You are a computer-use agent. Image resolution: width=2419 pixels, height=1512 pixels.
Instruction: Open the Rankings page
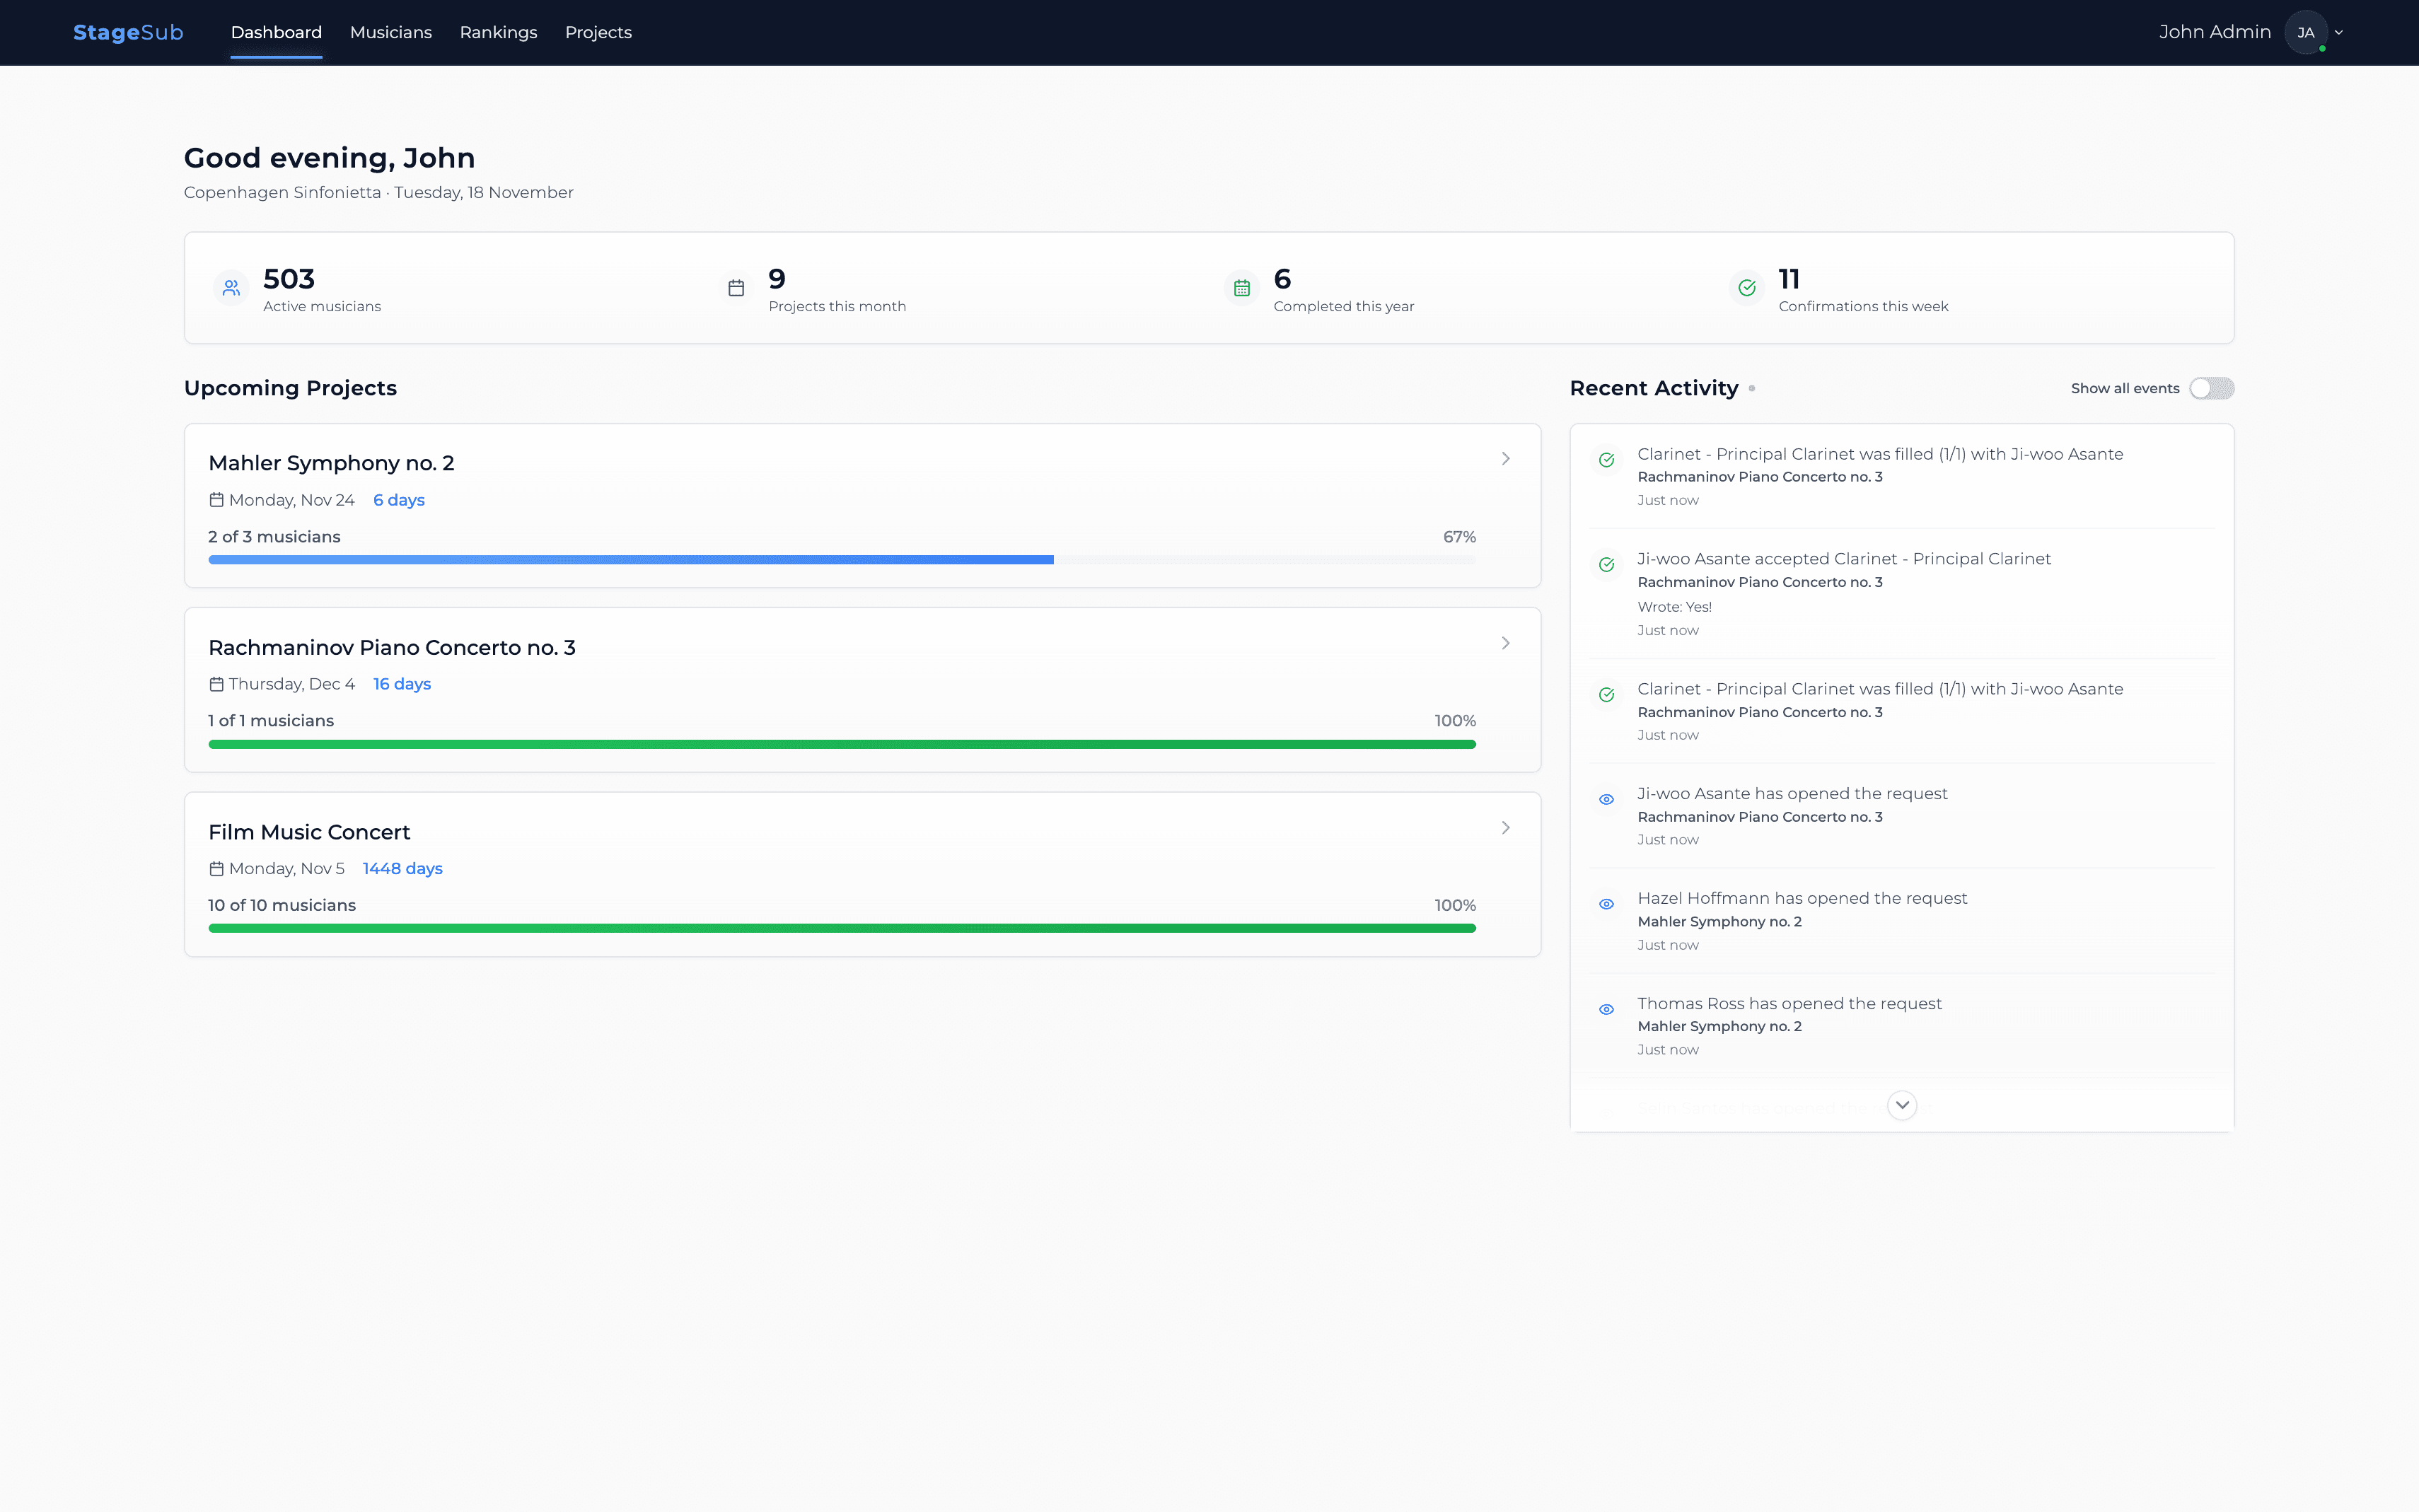pos(498,32)
